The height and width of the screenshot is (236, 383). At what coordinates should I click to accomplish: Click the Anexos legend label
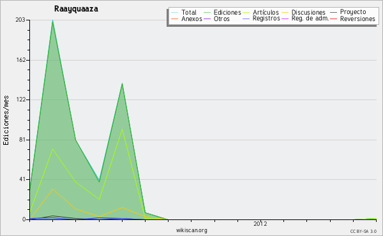pos(191,18)
